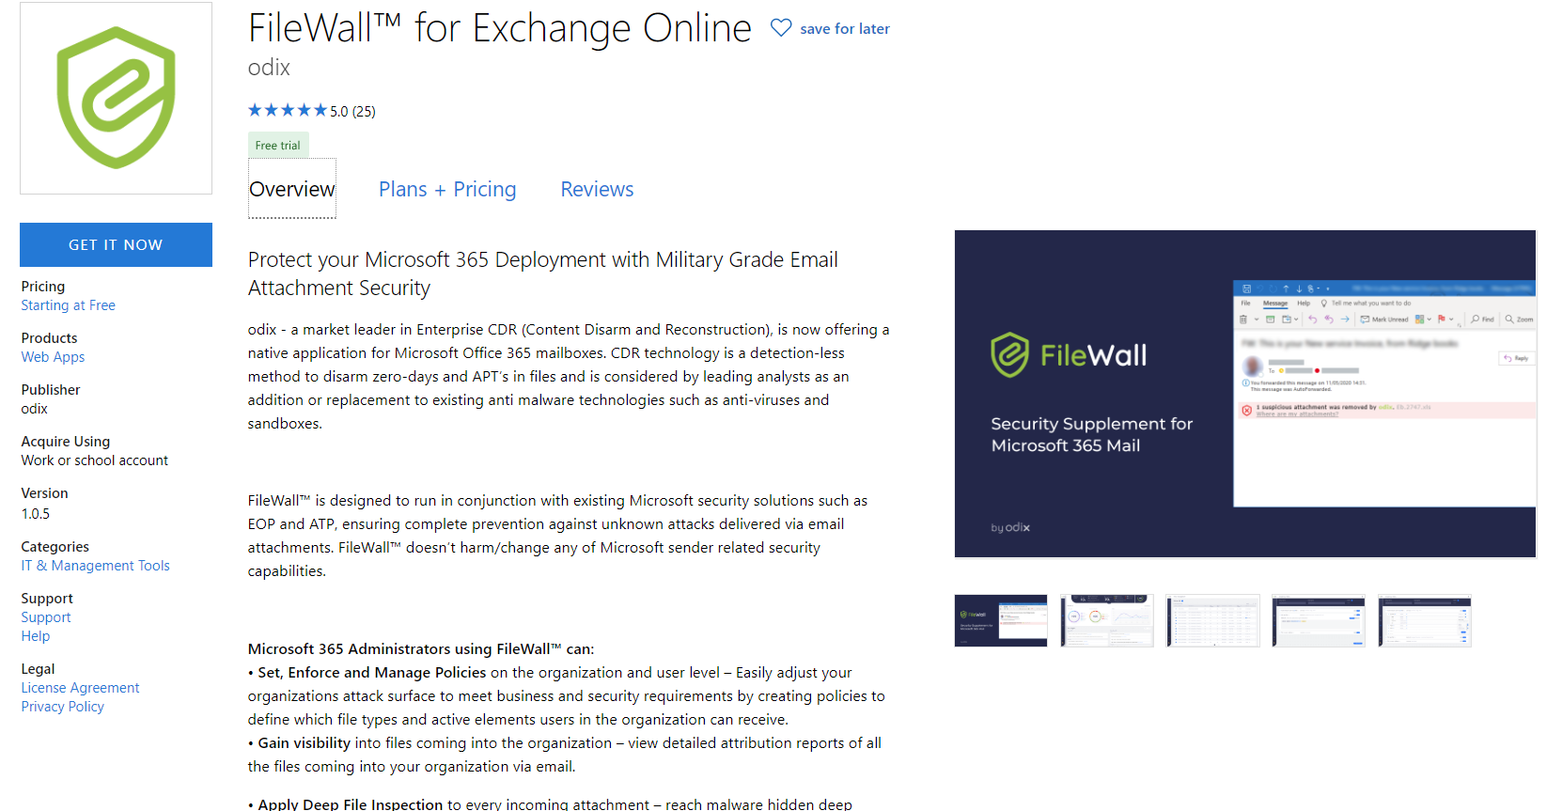1562x811 pixels.
Task: Click the Free trial badge
Action: [x=278, y=145]
